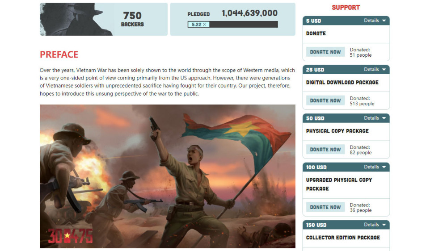Expand Details arrow for 150 USD tier

(384, 225)
